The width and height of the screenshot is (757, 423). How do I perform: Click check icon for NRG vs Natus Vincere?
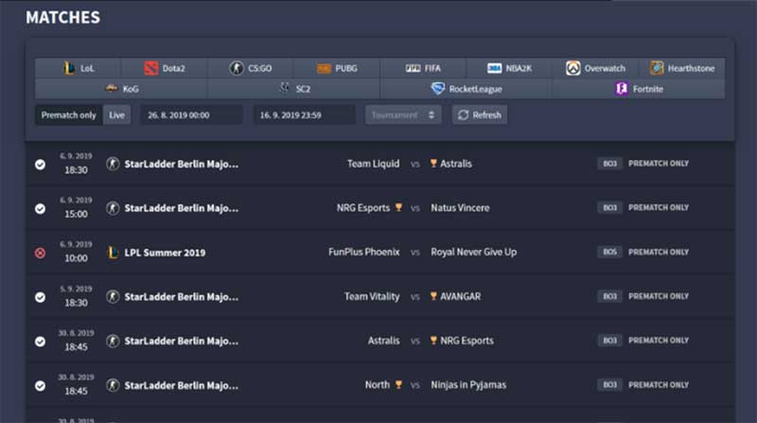click(40, 208)
